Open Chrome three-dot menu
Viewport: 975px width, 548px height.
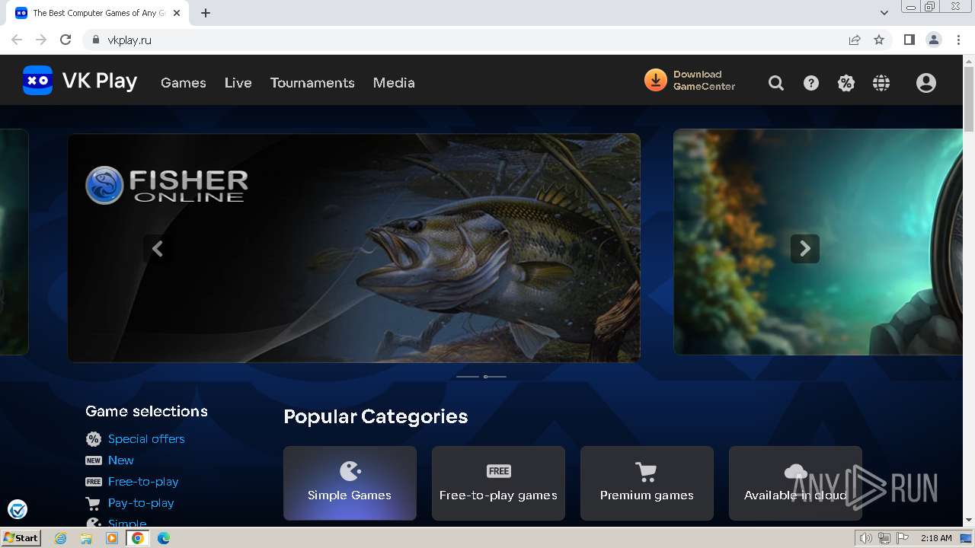[958, 40]
